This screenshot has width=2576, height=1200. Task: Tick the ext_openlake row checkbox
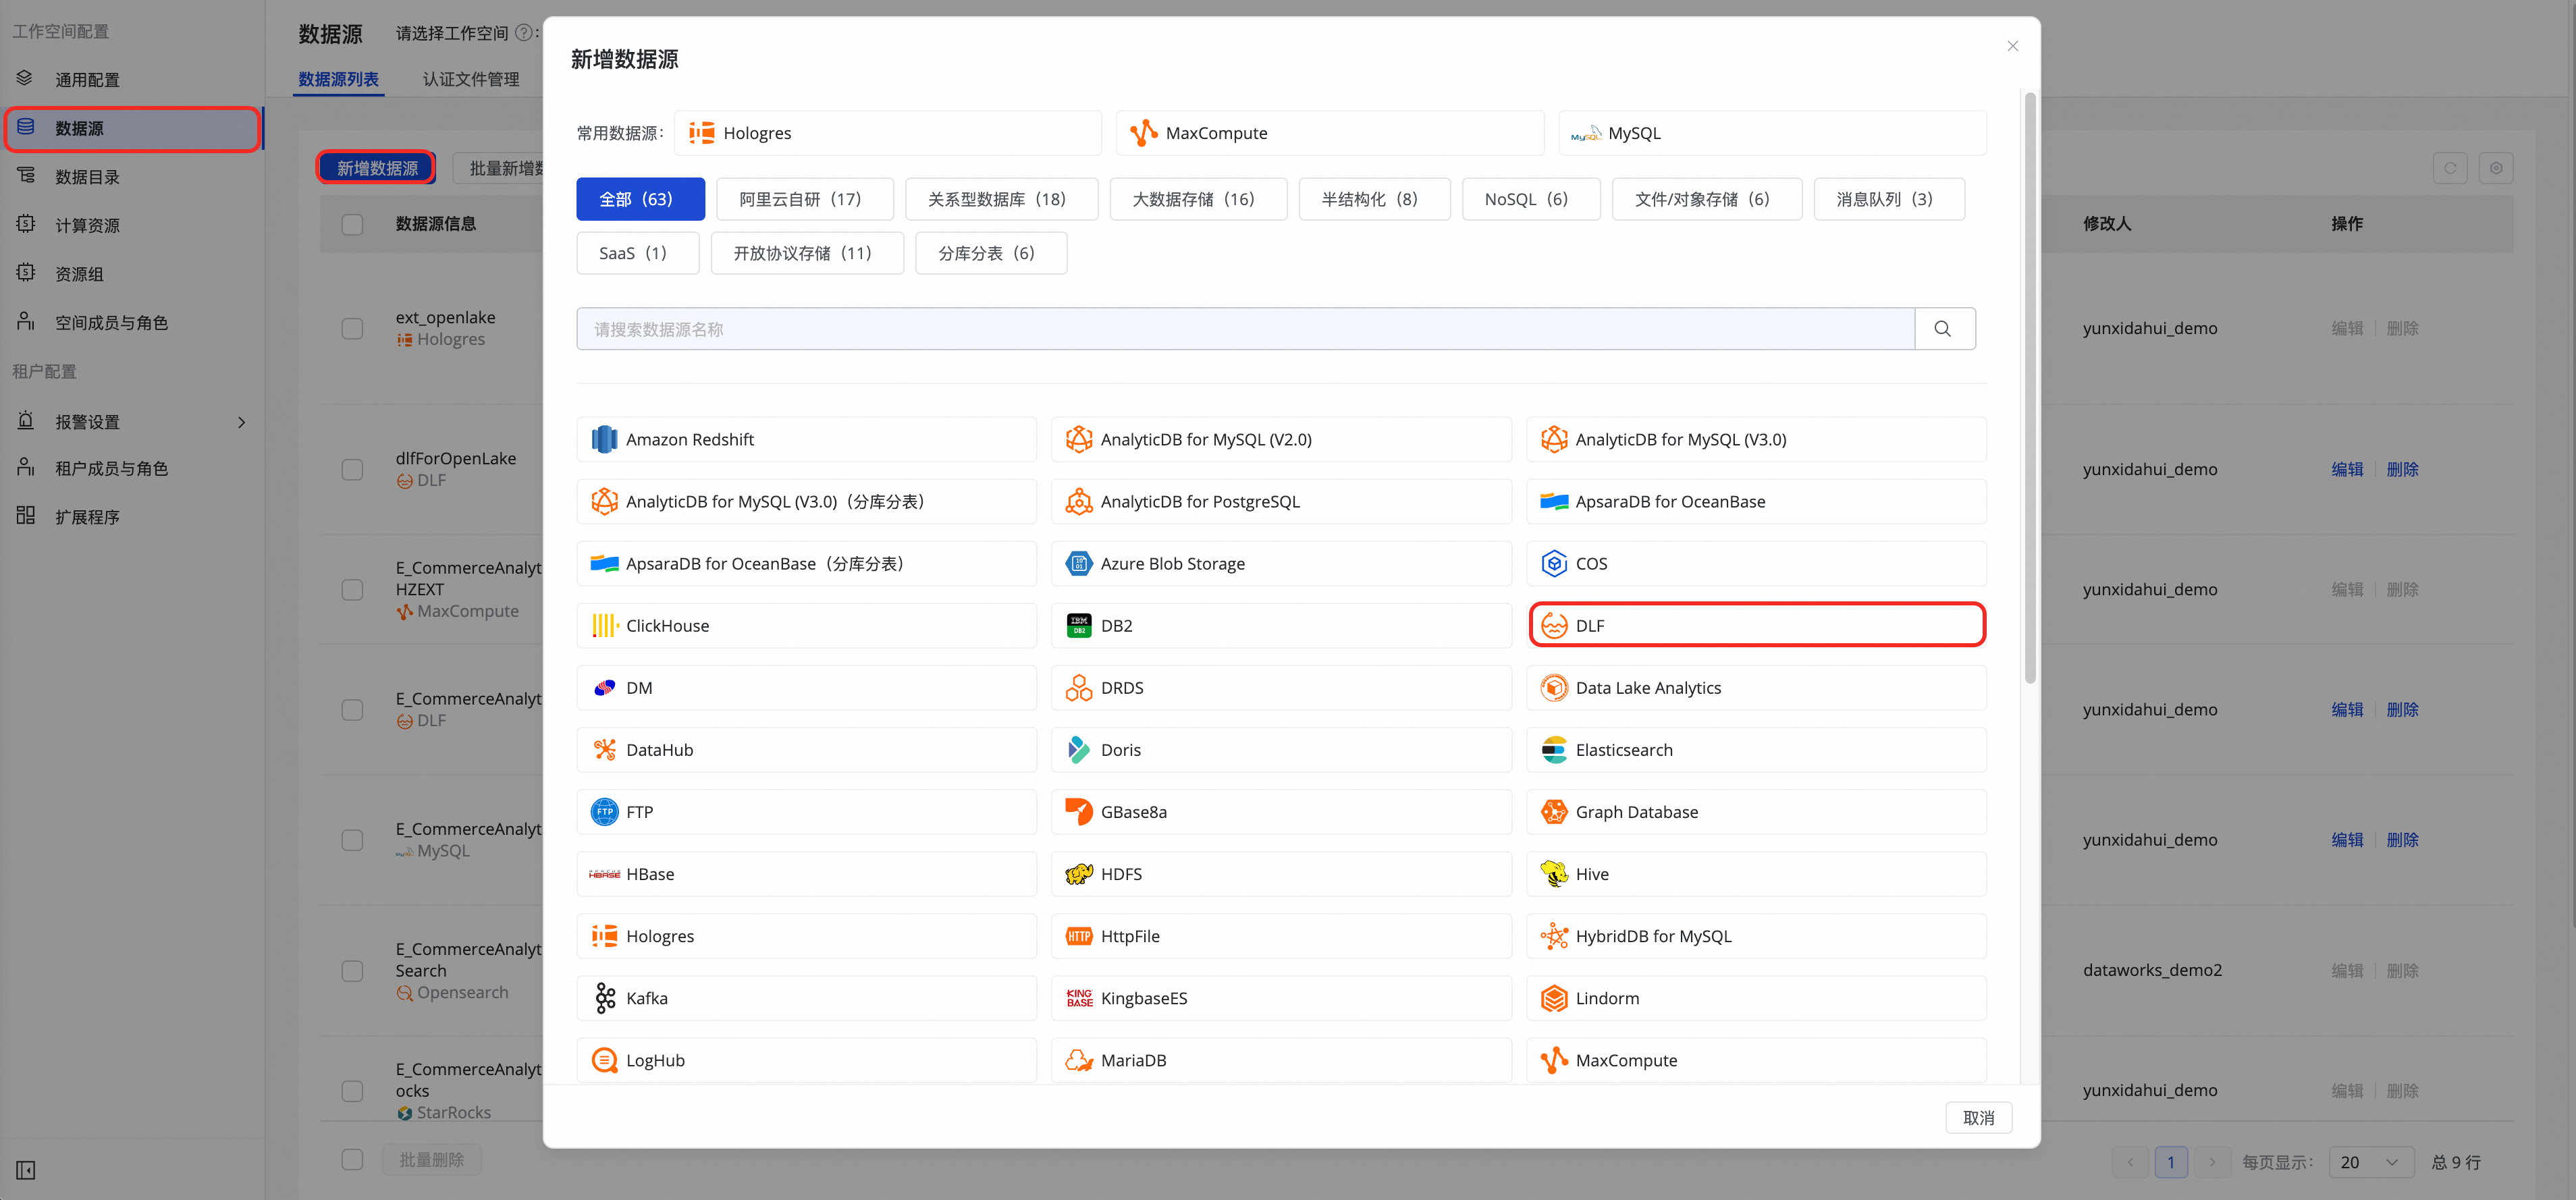(352, 329)
